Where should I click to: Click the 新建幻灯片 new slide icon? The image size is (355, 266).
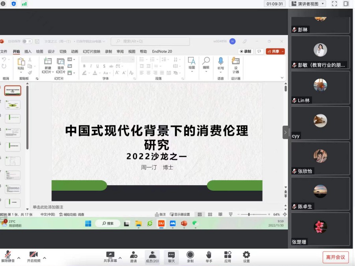pos(48,61)
